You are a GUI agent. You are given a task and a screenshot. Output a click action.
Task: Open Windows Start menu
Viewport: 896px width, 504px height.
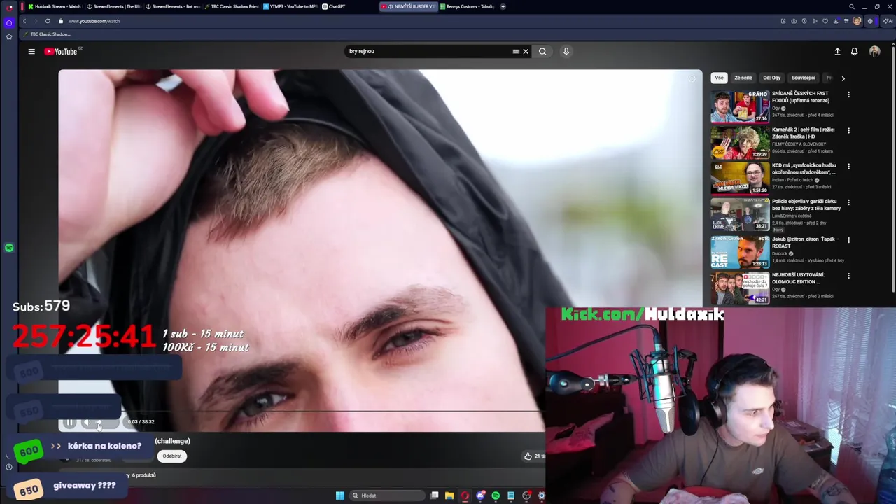pos(339,496)
